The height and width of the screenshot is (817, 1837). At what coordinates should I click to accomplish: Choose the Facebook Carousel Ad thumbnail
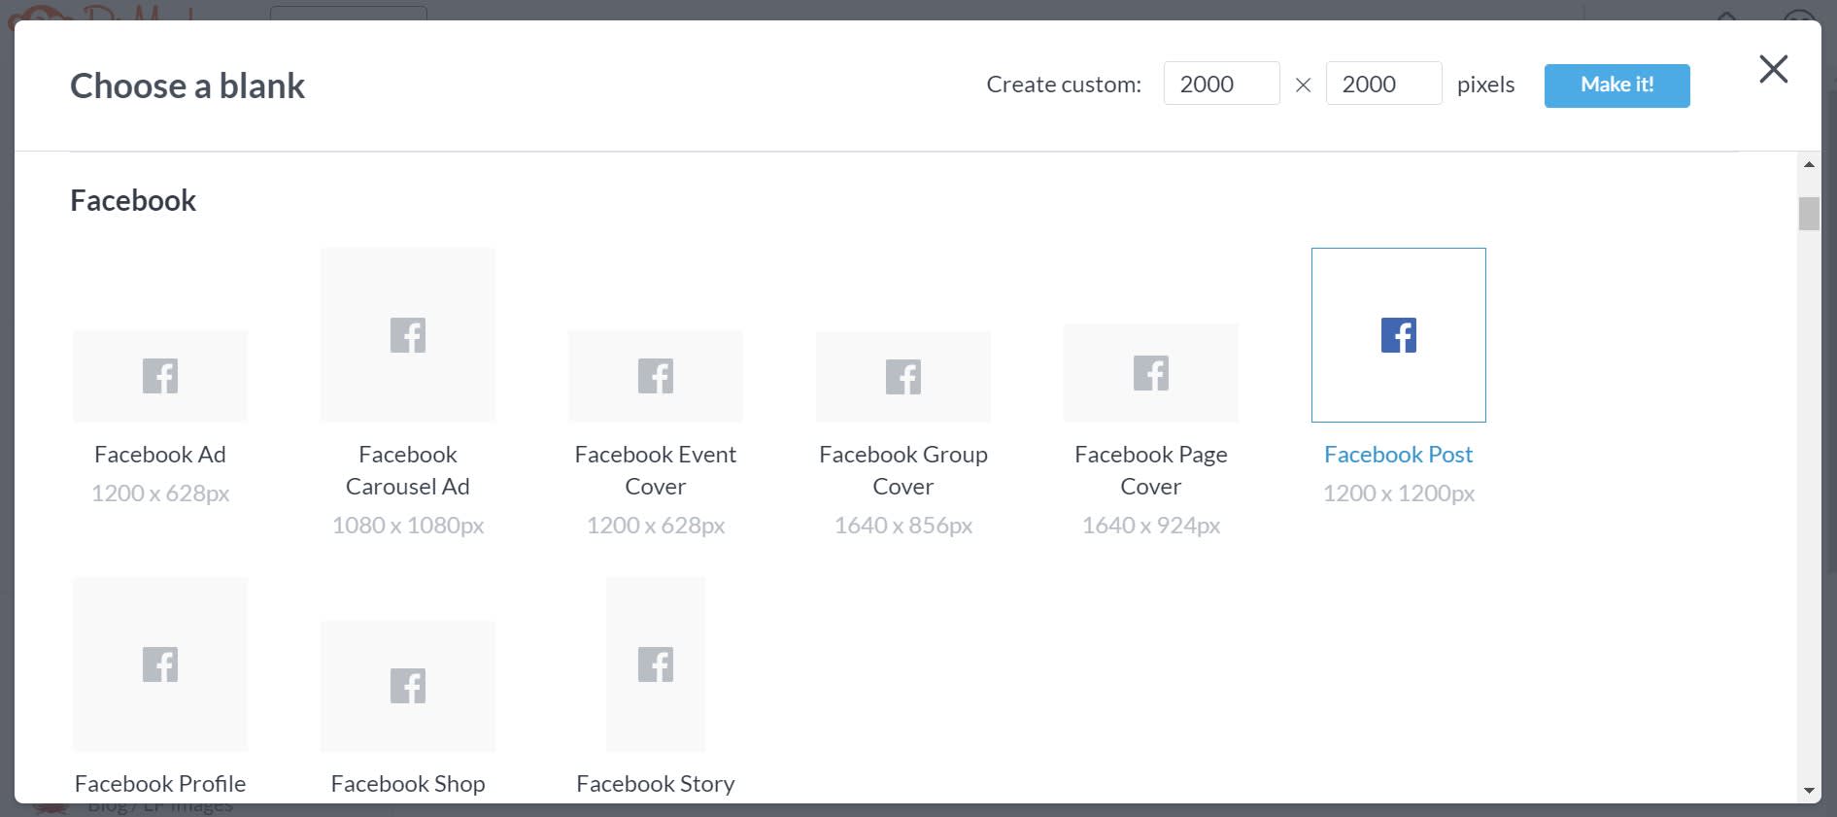[x=408, y=335]
